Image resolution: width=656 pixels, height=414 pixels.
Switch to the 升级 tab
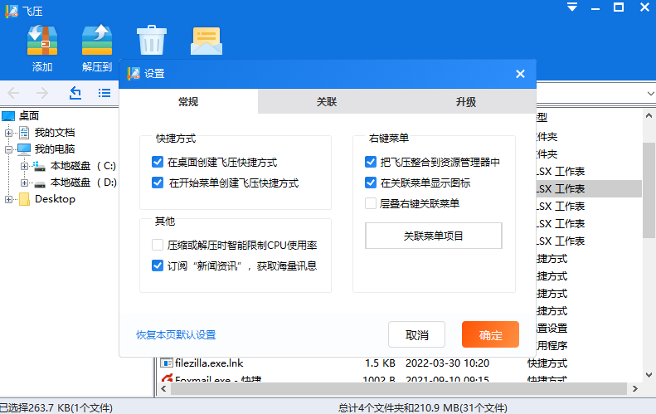[x=465, y=102]
